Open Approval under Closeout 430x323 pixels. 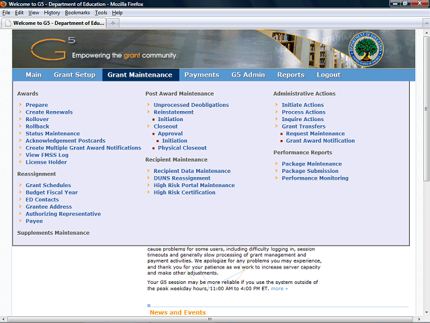pyautogui.click(x=170, y=133)
